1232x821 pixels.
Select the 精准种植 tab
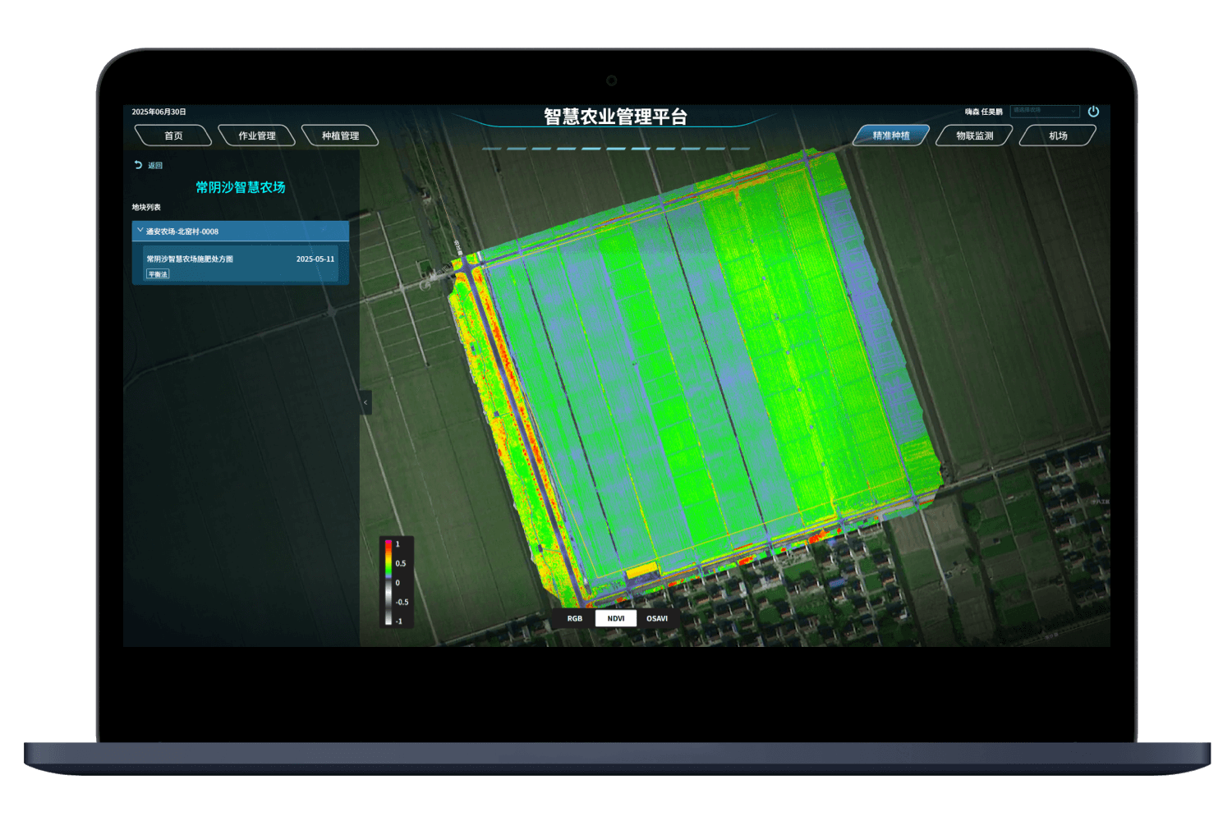[891, 135]
